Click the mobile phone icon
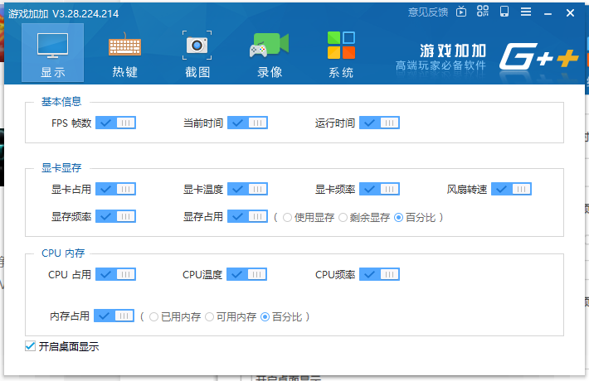589x381 pixels. (x=504, y=12)
